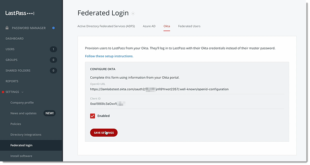This screenshot has height=165, width=310.
Task: Focus the Client ID field
Action: (187, 104)
